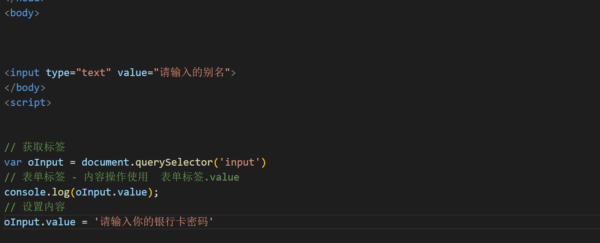
Task: Click the var keyword
Action: [13, 162]
